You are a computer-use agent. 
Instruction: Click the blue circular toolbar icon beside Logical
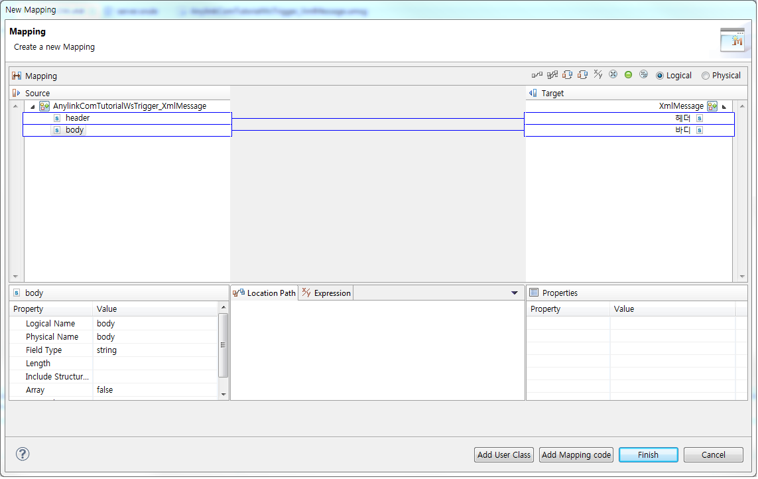pyautogui.click(x=643, y=74)
